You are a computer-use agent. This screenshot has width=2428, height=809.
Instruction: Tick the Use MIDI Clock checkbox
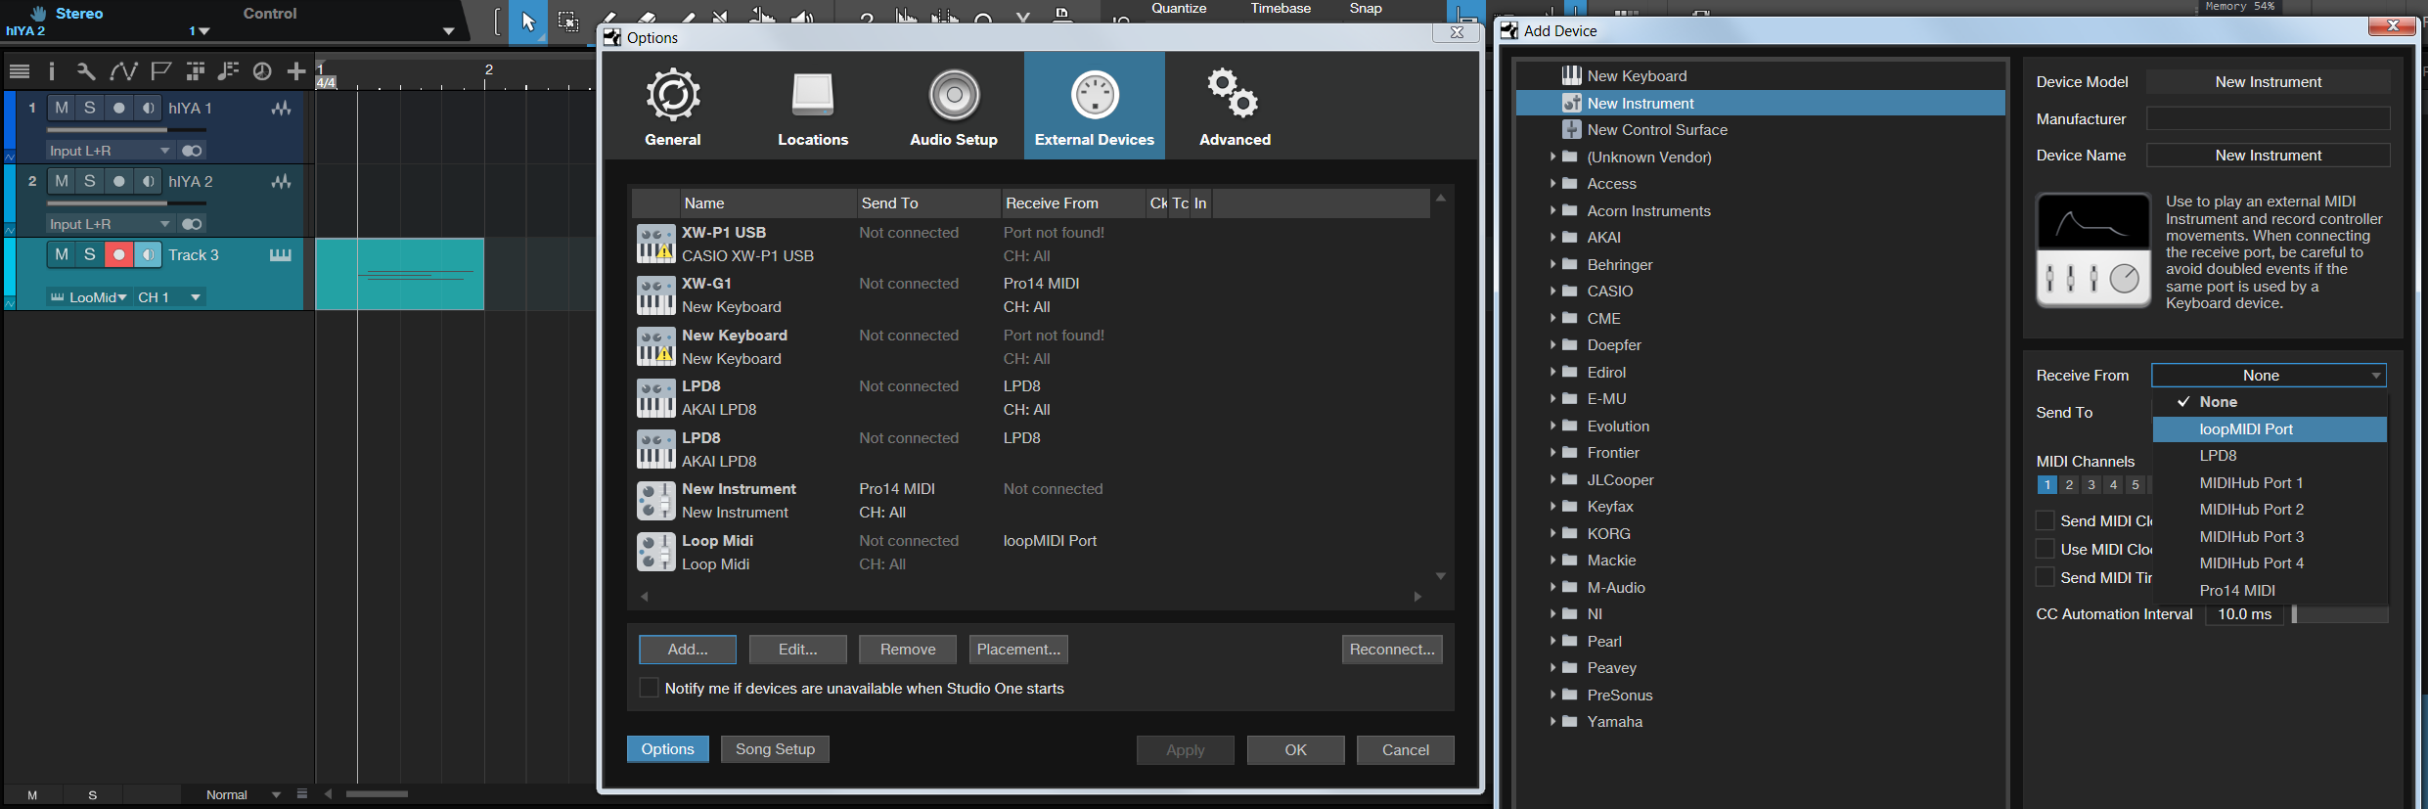click(x=2045, y=549)
